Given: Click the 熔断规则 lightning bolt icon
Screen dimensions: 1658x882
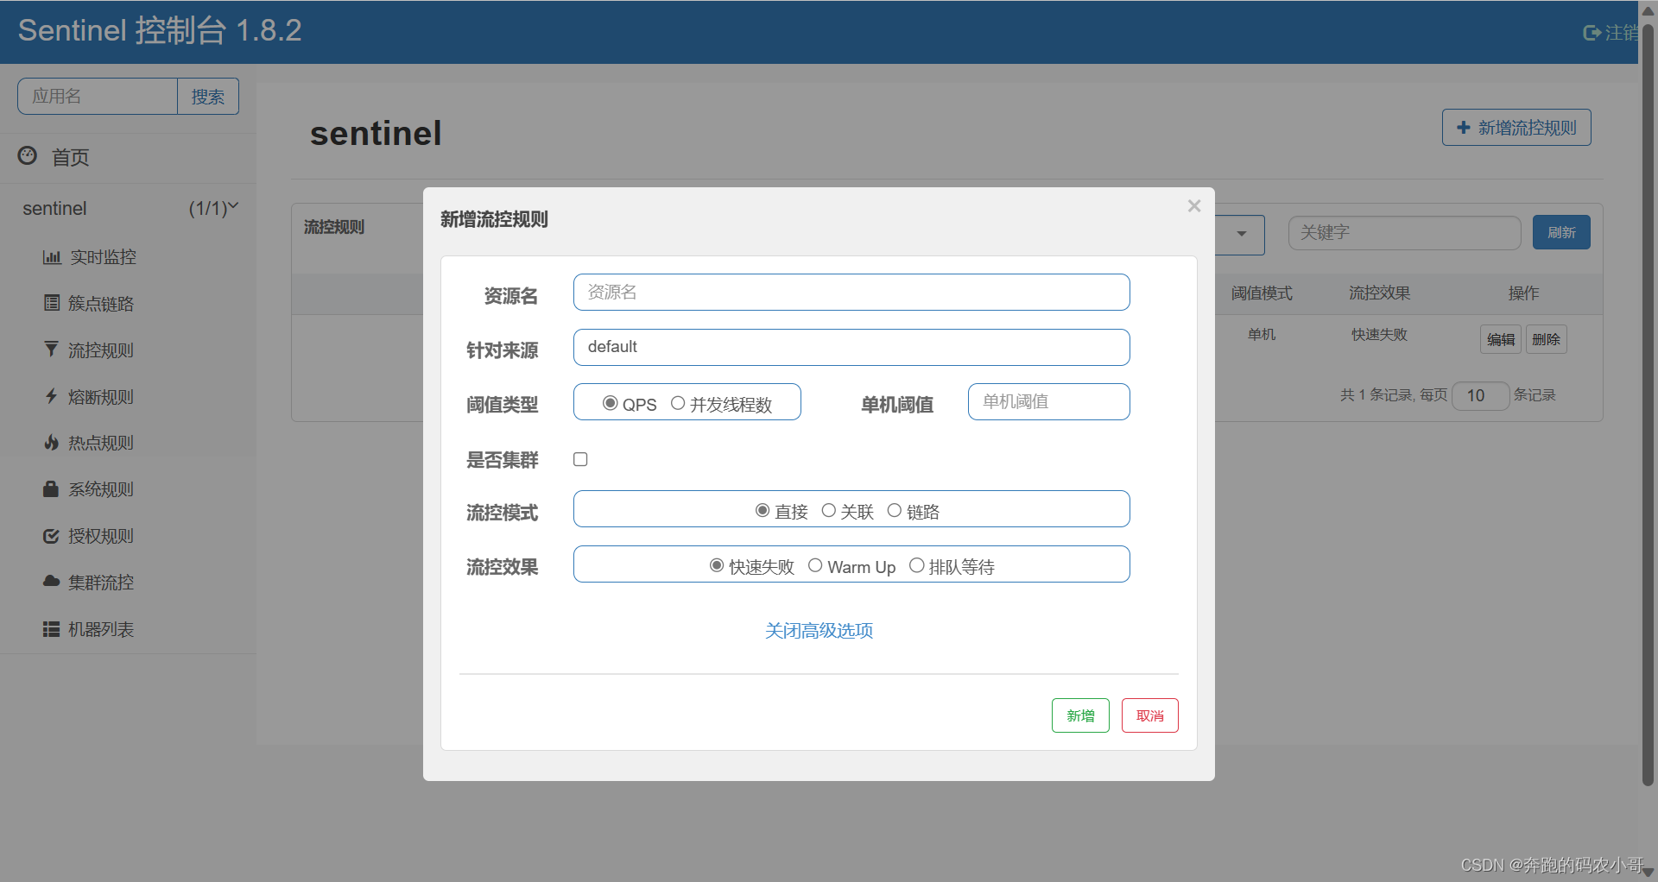Looking at the screenshot, I should [x=52, y=396].
